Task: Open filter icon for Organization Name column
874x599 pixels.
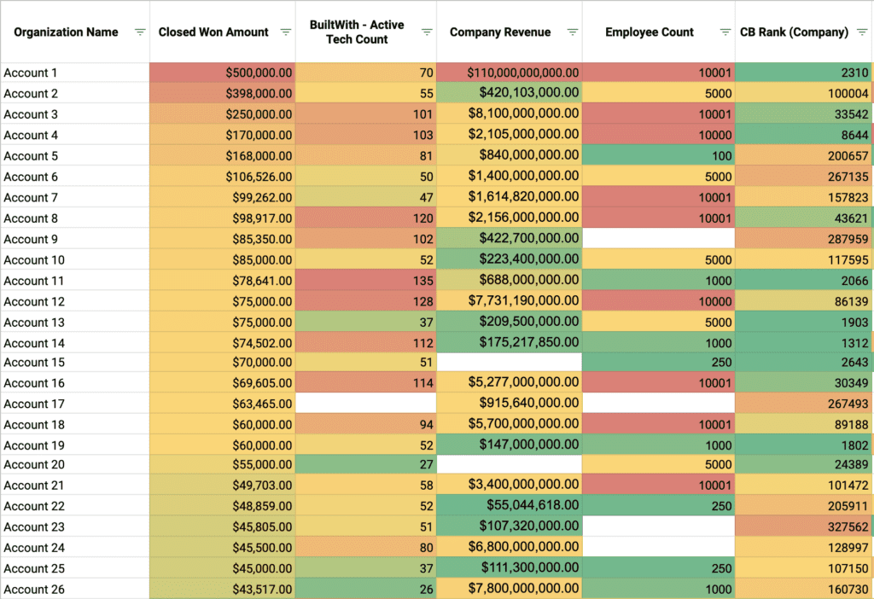Action: 139,32
